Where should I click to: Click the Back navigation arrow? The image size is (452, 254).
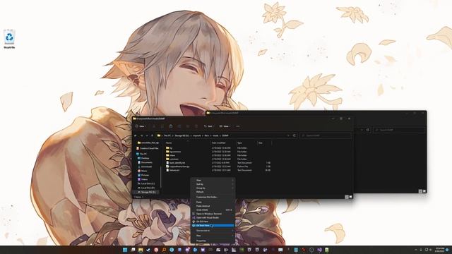coord(136,135)
